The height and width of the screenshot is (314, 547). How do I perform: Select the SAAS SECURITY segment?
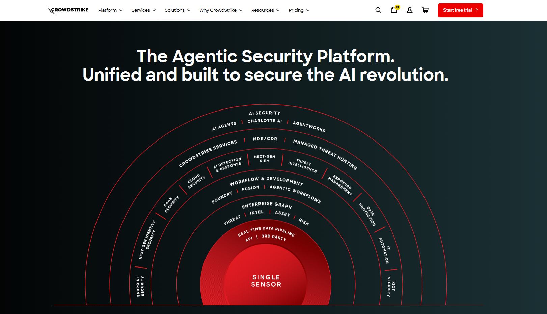click(171, 204)
